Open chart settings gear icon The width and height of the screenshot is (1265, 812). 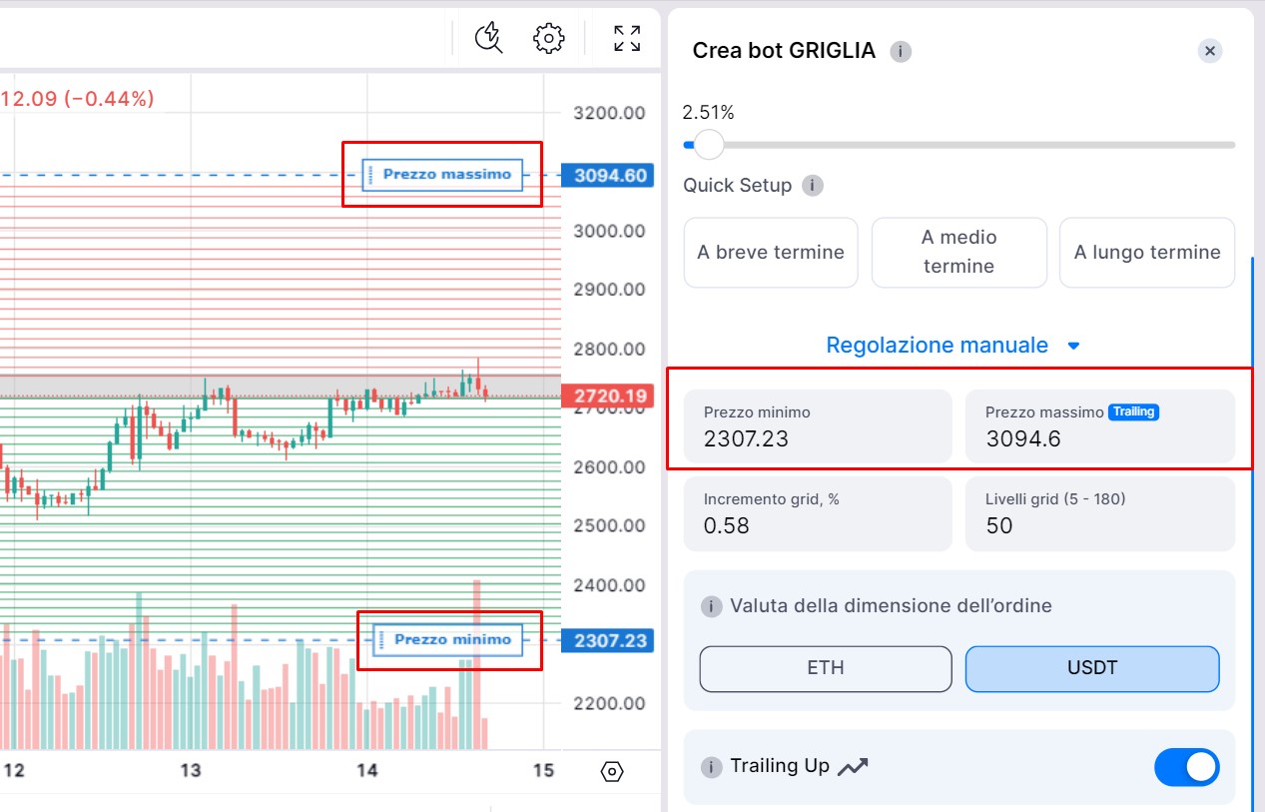click(548, 38)
